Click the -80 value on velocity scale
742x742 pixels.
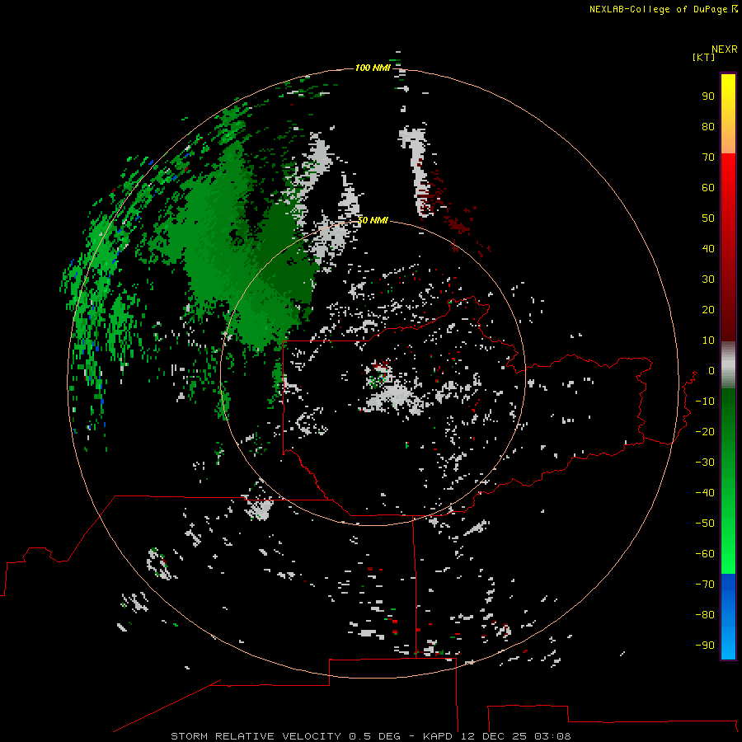pyautogui.click(x=705, y=615)
